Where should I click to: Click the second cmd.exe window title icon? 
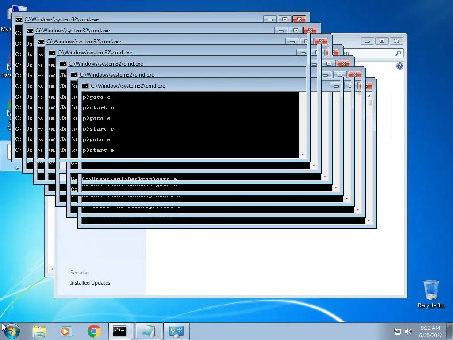[30, 31]
